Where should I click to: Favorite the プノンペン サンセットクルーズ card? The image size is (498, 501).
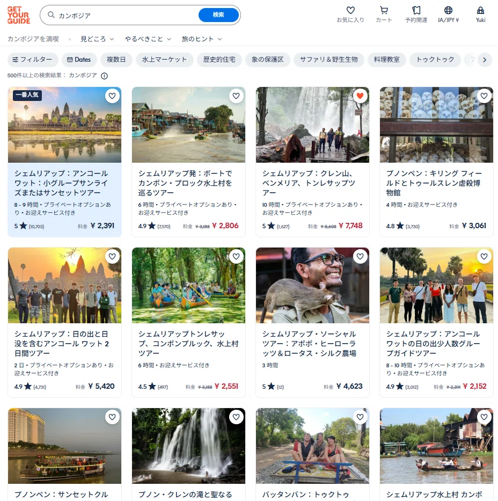click(x=112, y=417)
